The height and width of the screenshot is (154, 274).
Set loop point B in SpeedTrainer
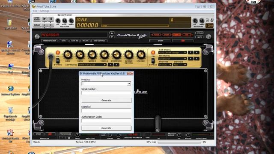coord(51,25)
